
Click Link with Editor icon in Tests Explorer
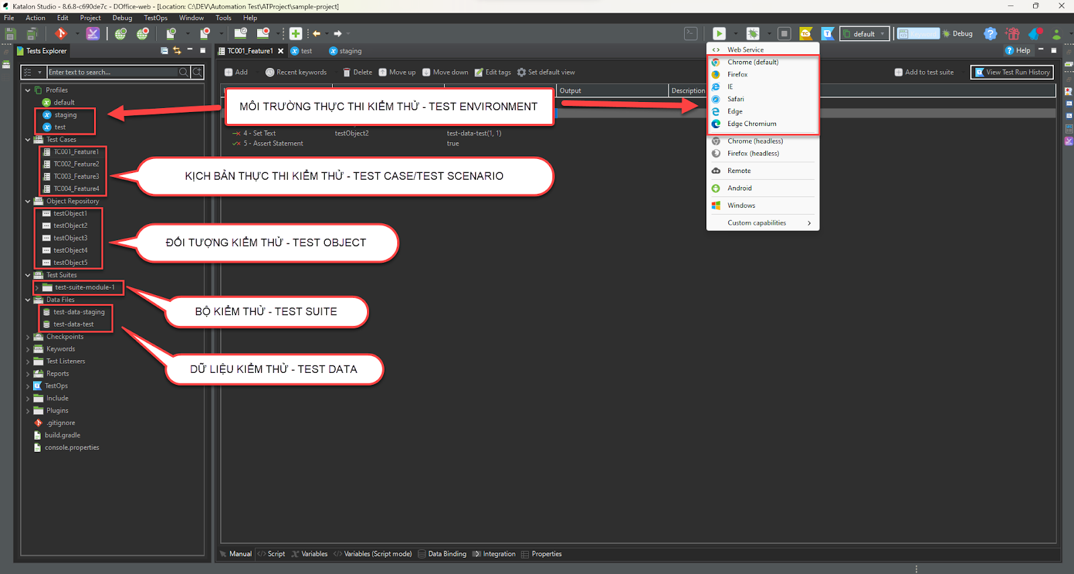177,51
